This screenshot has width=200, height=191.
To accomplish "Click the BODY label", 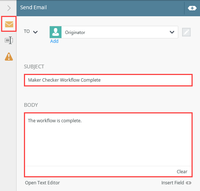I will pyautogui.click(x=31, y=105).
